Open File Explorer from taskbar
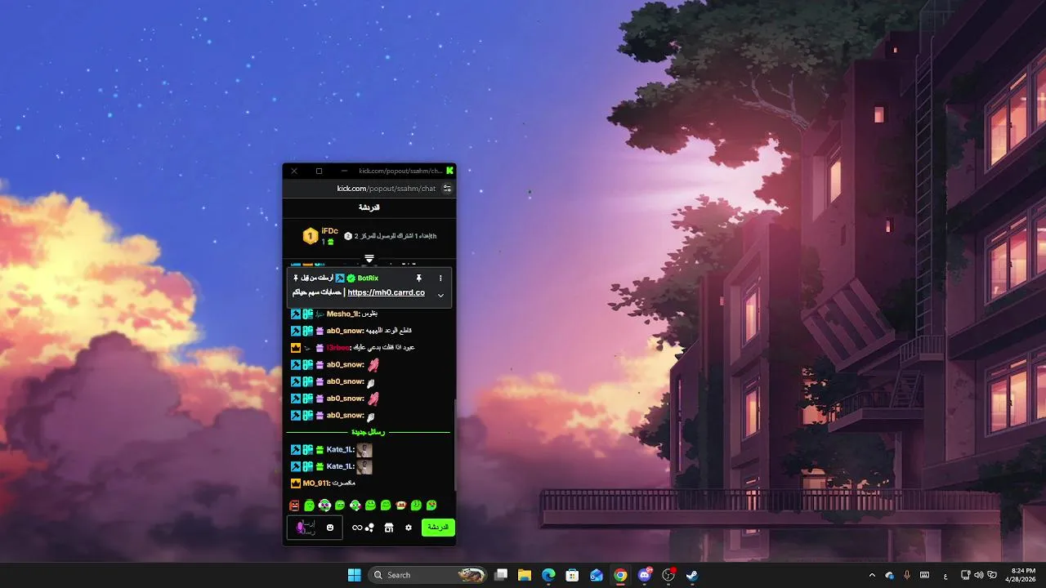This screenshot has width=1046, height=588. click(525, 575)
